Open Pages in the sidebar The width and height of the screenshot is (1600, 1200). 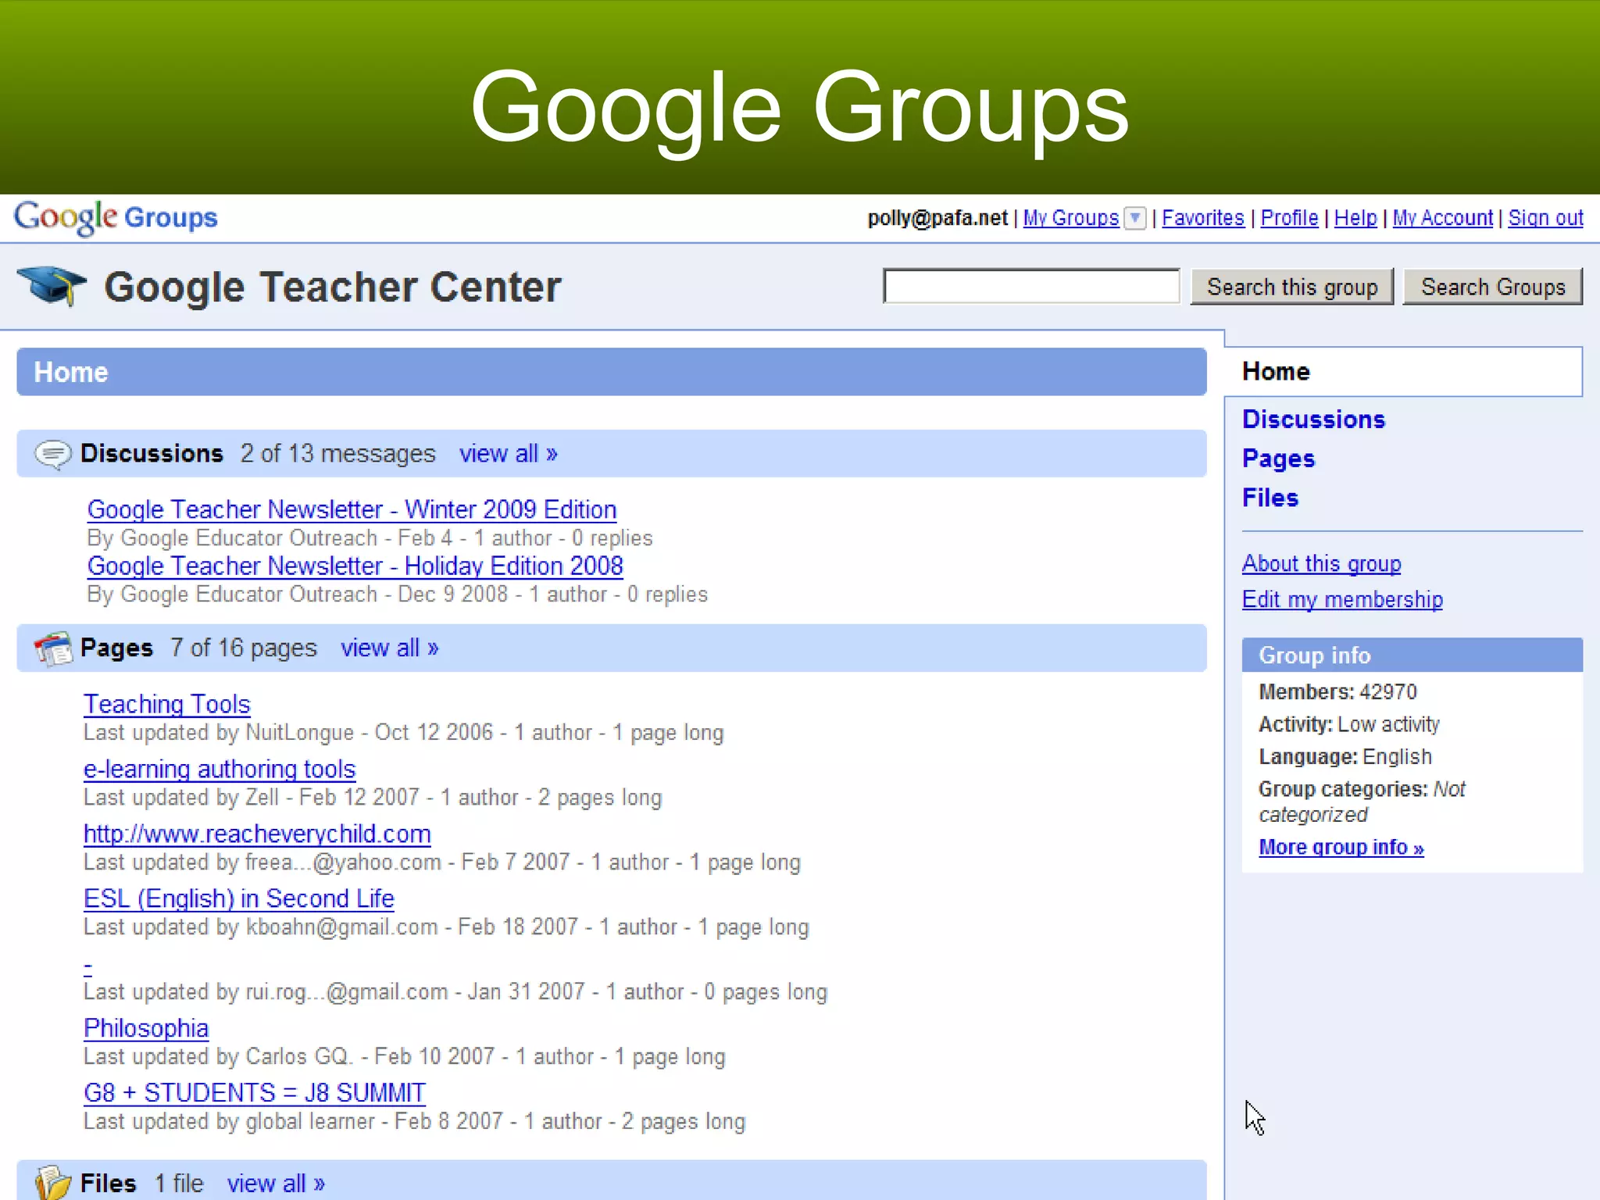[x=1279, y=459]
